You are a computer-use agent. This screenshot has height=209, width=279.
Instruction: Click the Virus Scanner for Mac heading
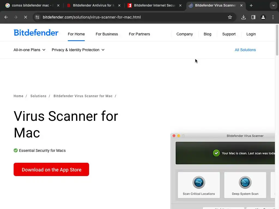point(66,124)
